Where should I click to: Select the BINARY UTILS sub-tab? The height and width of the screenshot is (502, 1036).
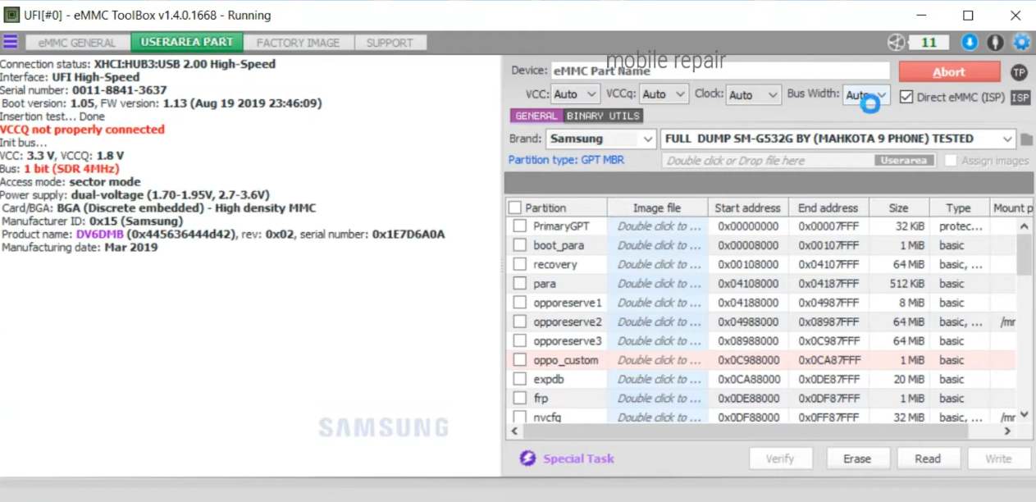click(x=603, y=116)
